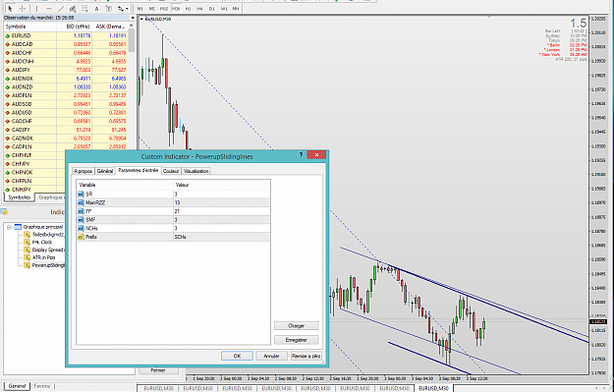Viewport: 614px width, 392px height.
Task: Switch to the Visualisation tab
Action: pos(196,171)
